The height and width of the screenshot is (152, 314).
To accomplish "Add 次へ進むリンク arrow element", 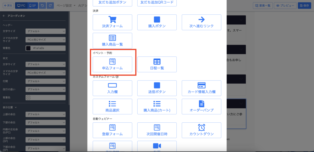I will coord(201,22).
